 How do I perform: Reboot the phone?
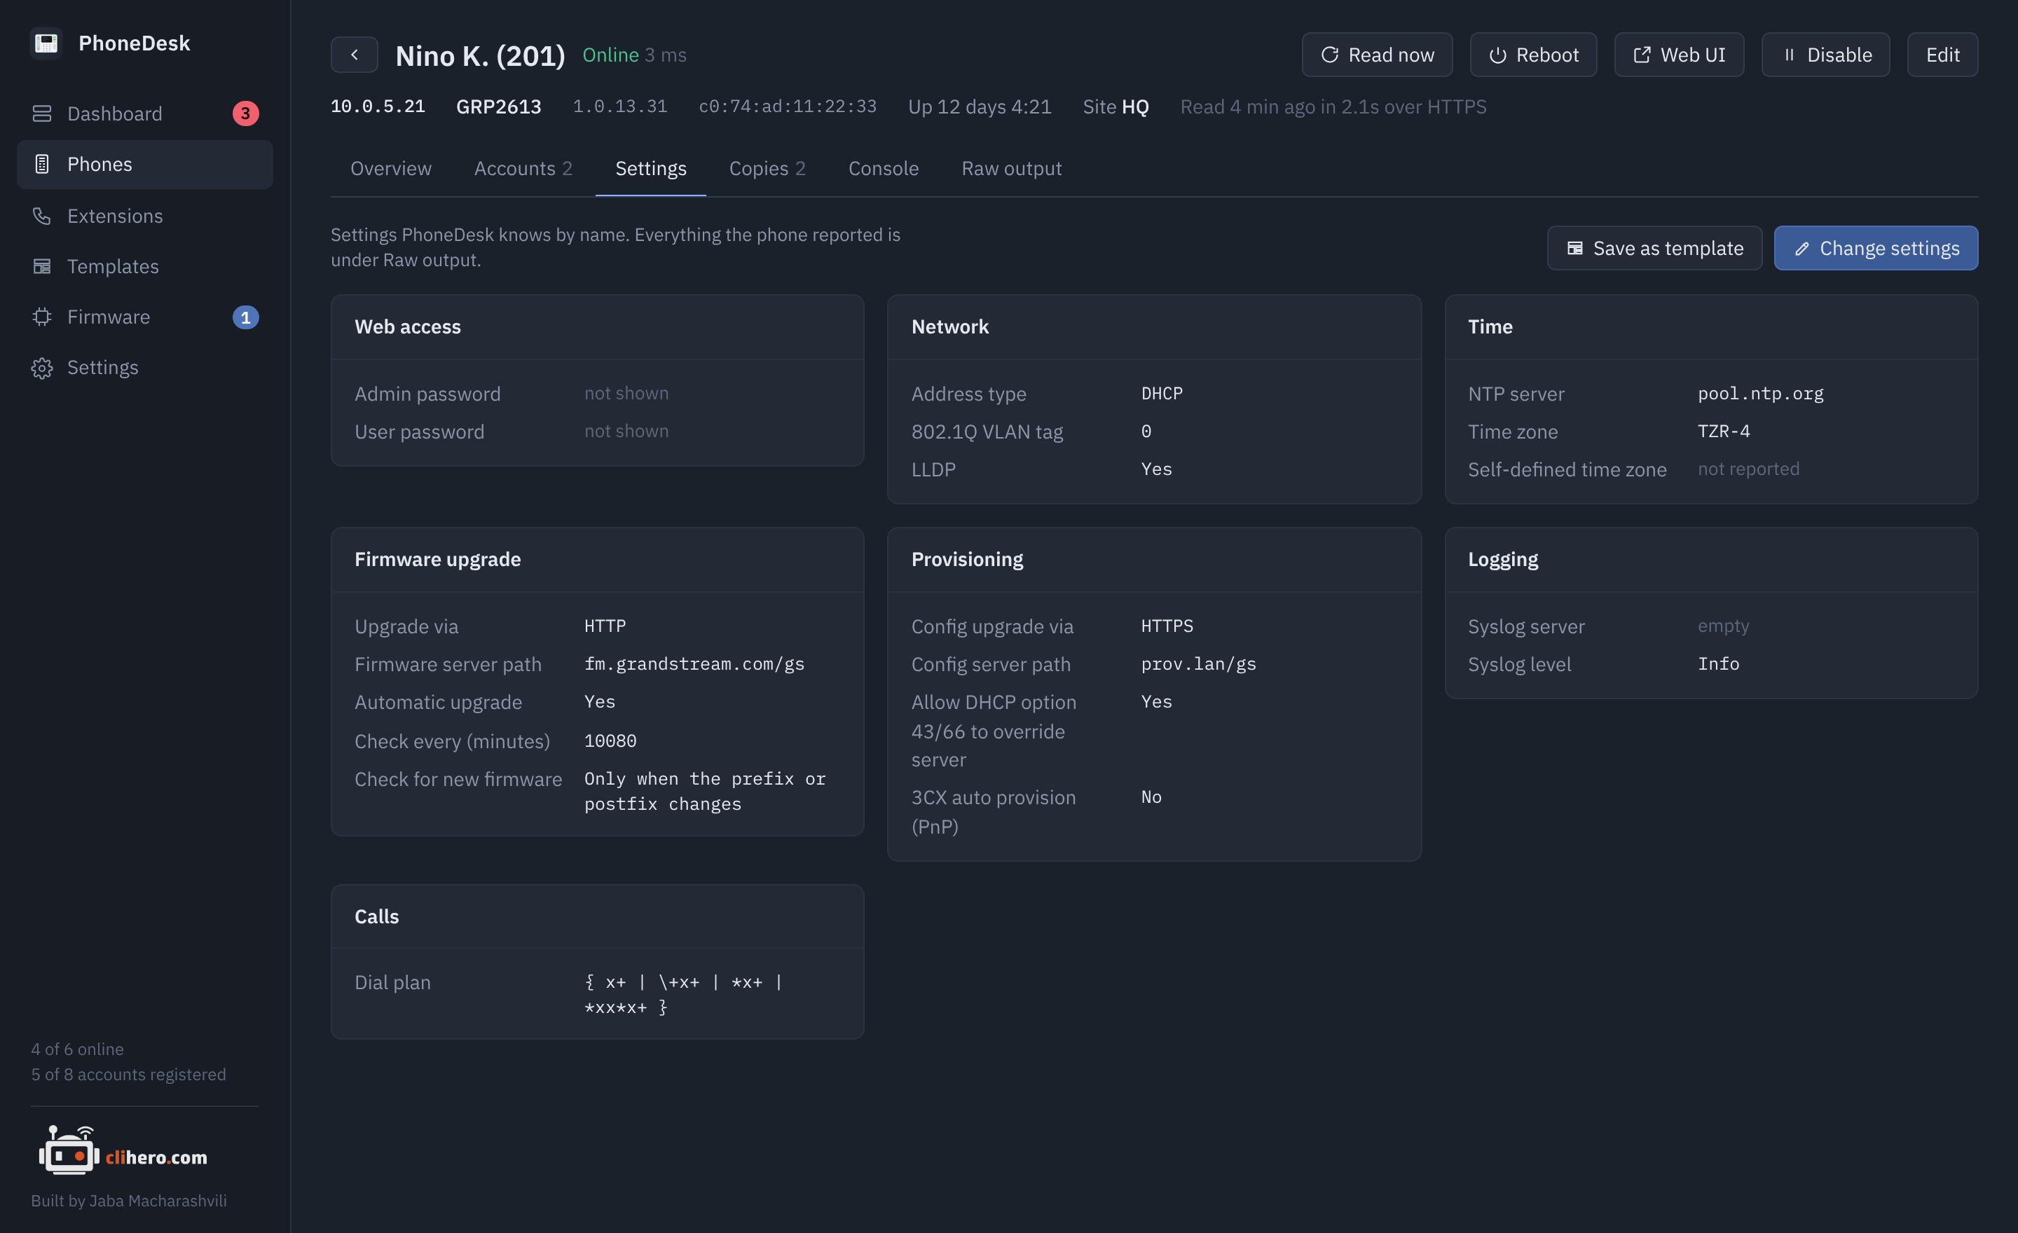[x=1532, y=55]
